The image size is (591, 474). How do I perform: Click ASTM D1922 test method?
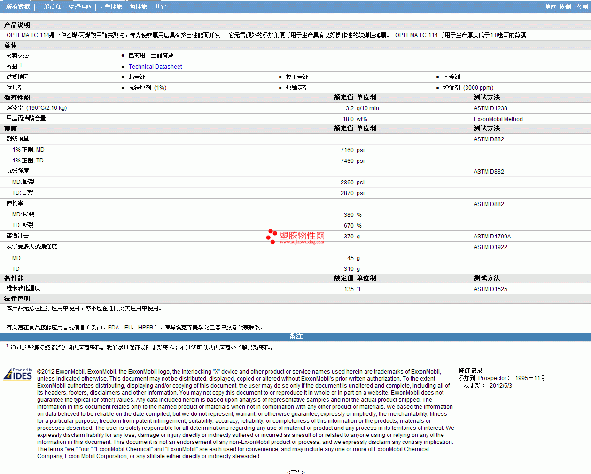coord(490,247)
